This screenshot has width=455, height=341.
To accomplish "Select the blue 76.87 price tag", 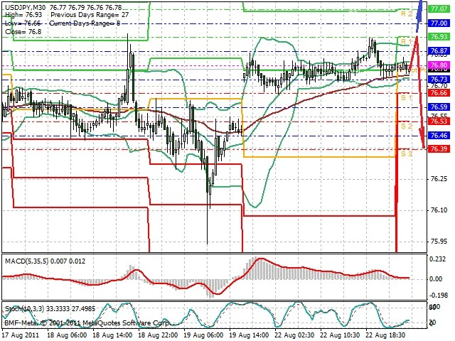I will click(x=439, y=50).
